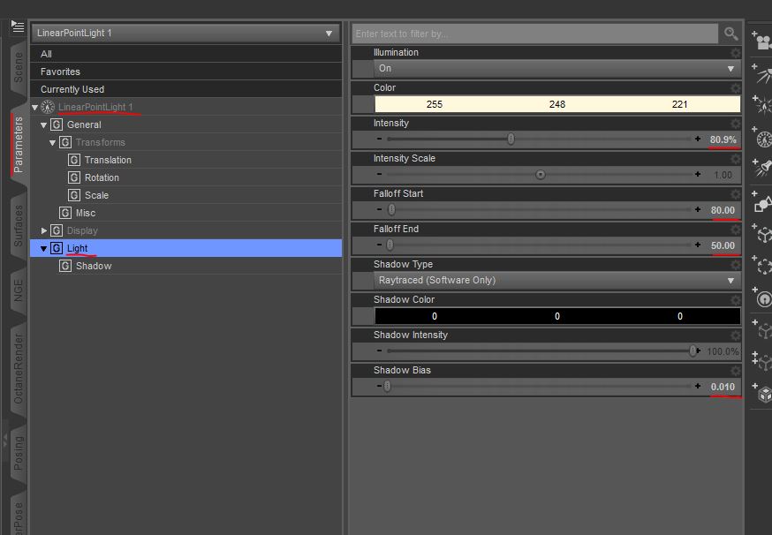772x535 pixels.
Task: Click the Color red value 255
Action: [435, 104]
